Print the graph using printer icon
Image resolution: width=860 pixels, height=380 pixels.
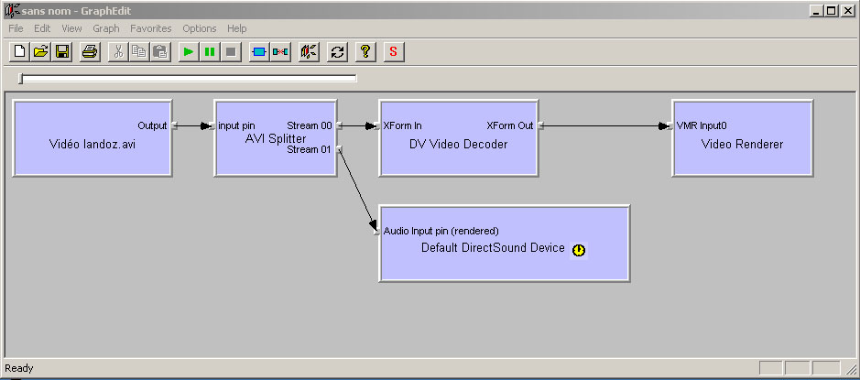click(x=90, y=52)
